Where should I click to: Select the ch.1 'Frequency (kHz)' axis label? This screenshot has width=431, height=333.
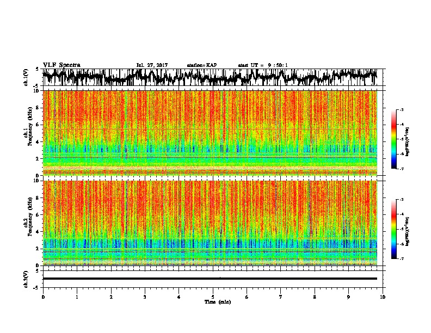tap(32, 127)
